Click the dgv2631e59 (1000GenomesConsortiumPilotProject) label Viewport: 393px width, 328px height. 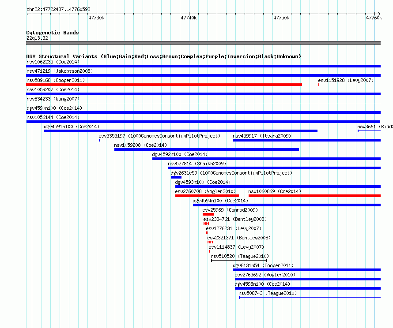tap(231, 173)
